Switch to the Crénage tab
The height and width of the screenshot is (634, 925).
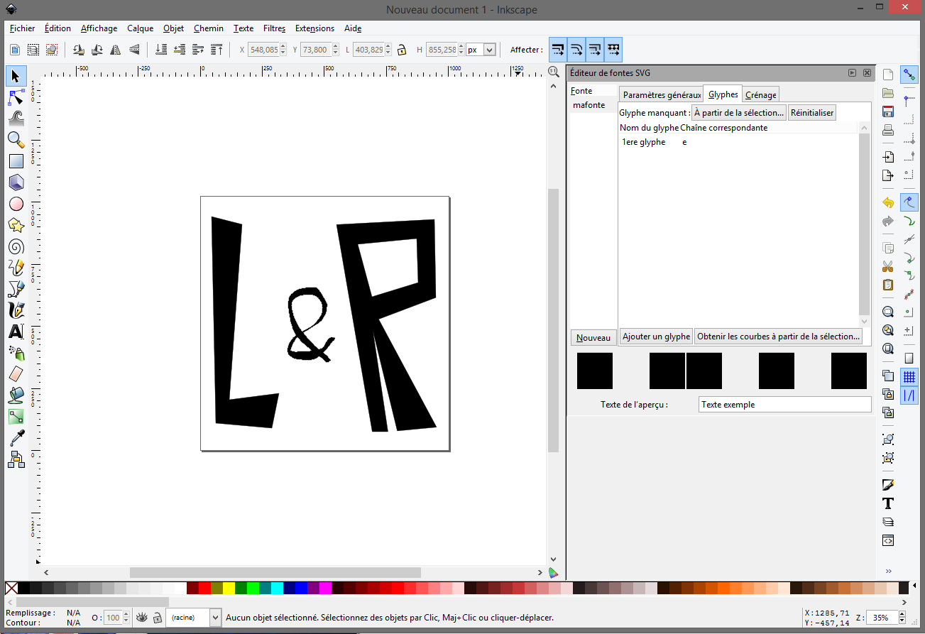coord(760,94)
